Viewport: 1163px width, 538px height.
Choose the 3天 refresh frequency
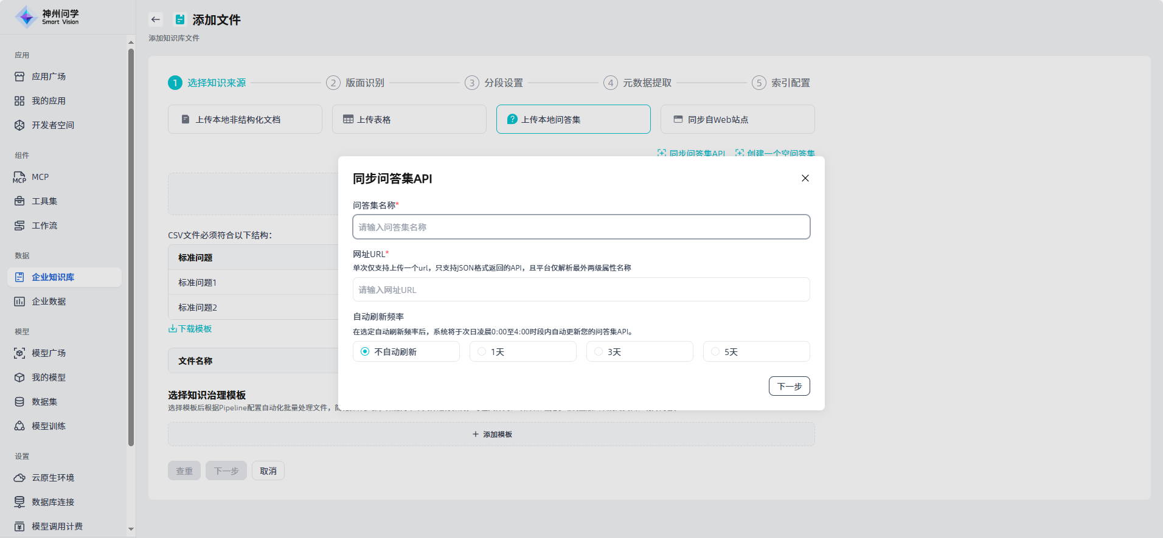599,351
